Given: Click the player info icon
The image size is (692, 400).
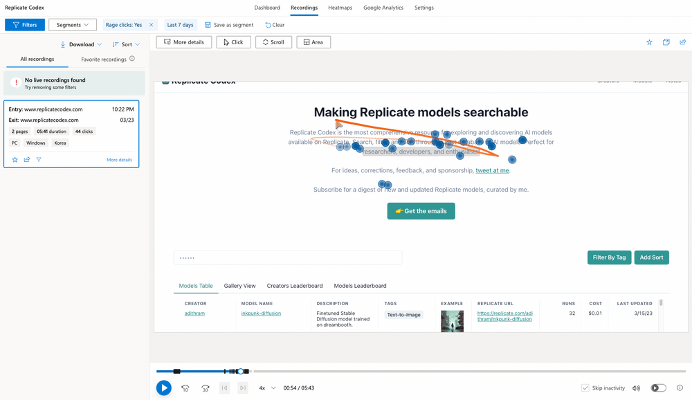Looking at the screenshot, I should click(x=680, y=388).
